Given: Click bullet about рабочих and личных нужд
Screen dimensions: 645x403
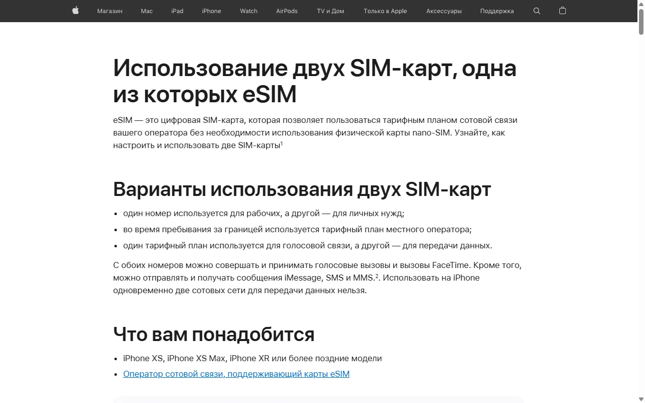Looking at the screenshot, I should (x=264, y=213).
